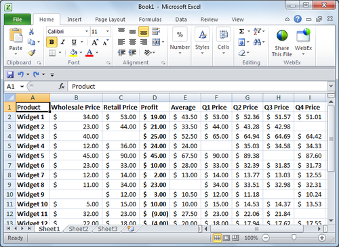Click the Sort and Filter icon
The image size is (339, 247).
(257, 31)
